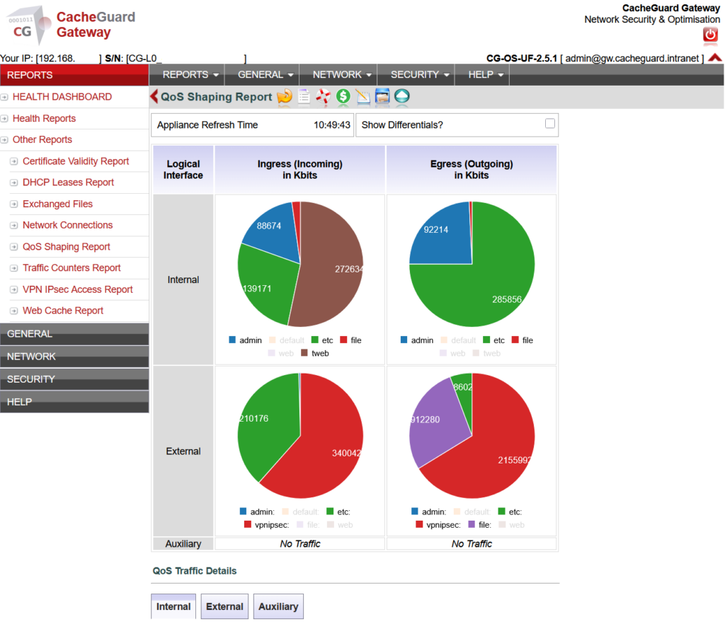Open the VPN IPsec Access Report link
Image resolution: width=725 pixels, height=624 pixels.
tap(78, 289)
